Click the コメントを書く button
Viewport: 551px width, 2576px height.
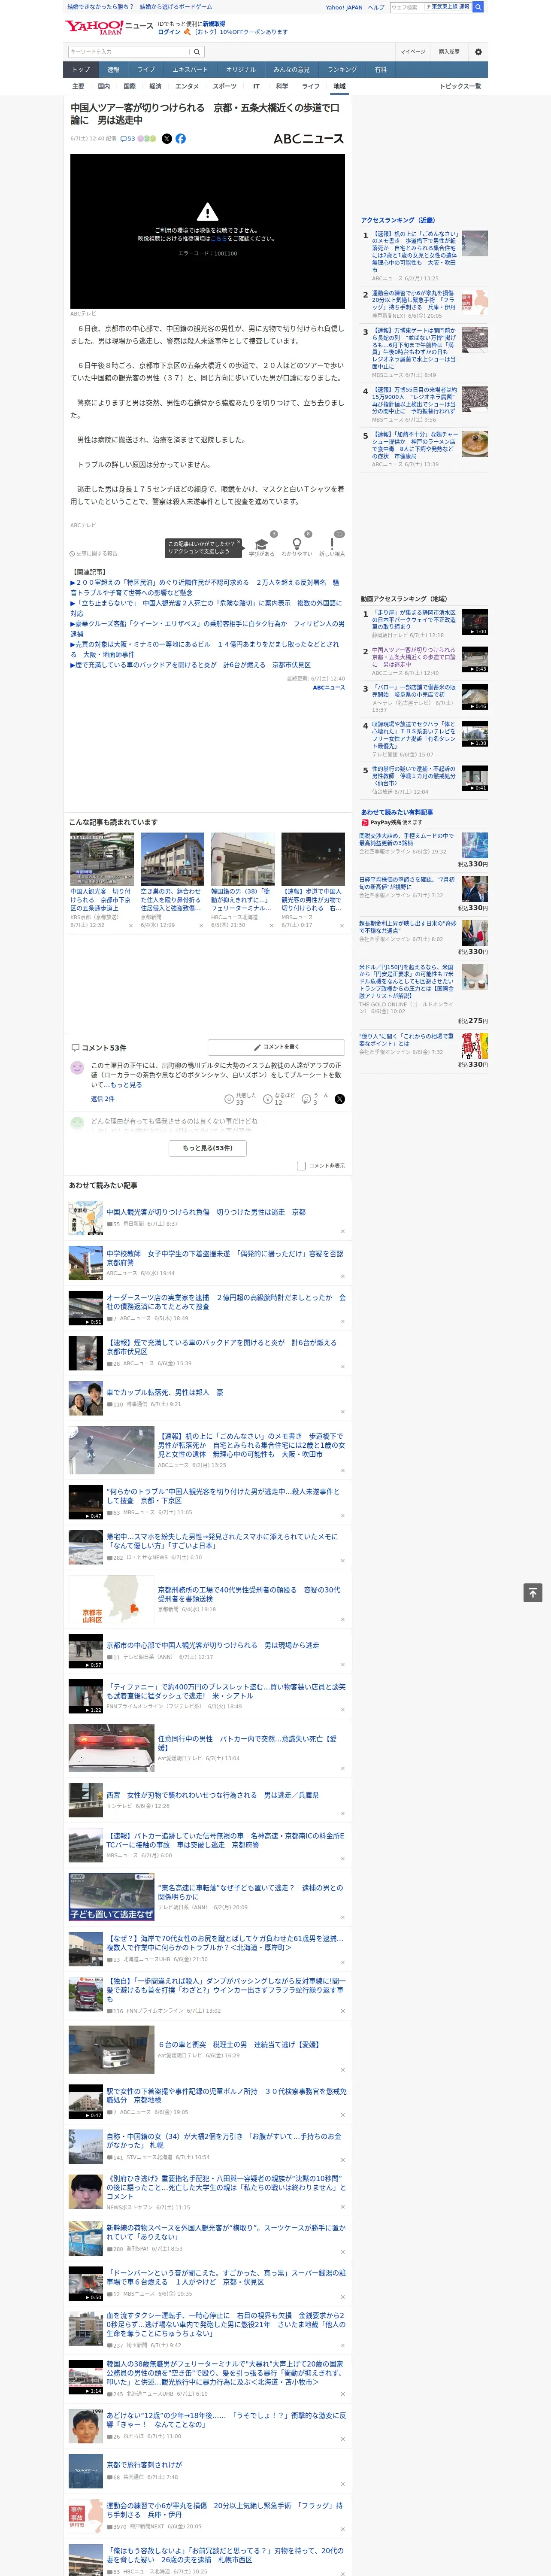[x=276, y=1047]
